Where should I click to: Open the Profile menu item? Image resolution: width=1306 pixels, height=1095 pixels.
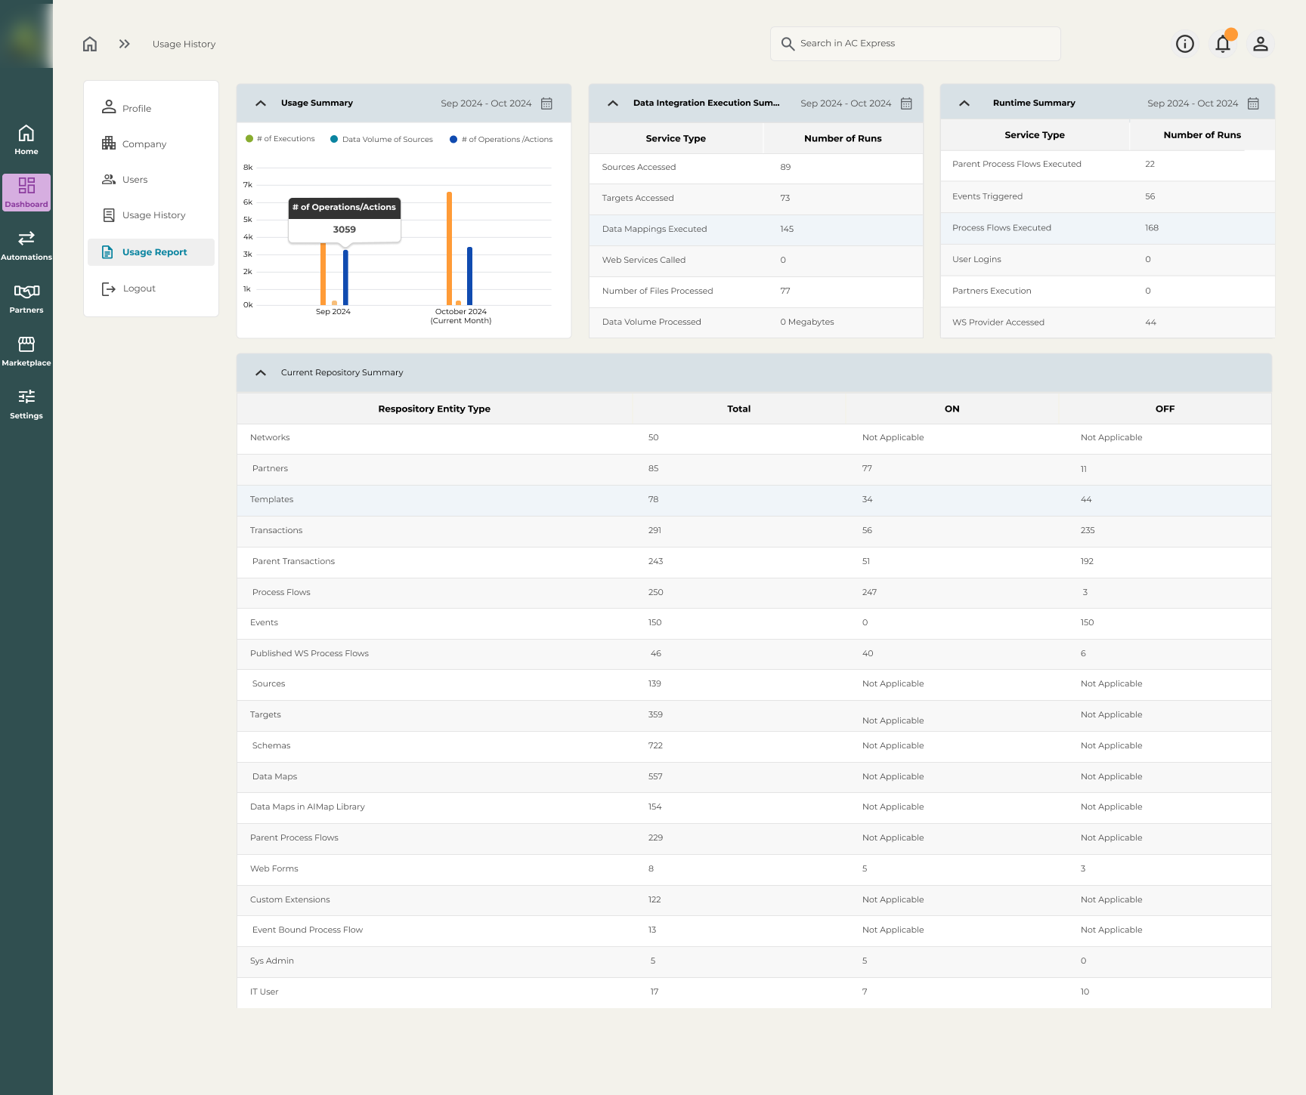pyautogui.click(x=137, y=109)
